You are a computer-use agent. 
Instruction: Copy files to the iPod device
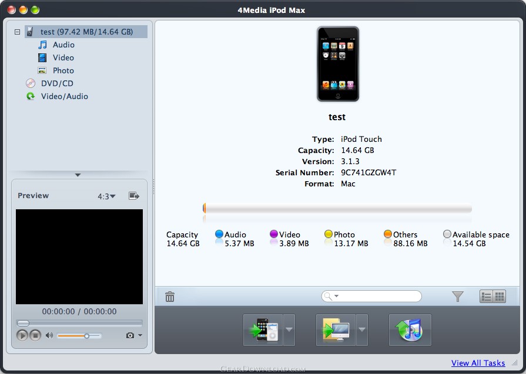point(263,330)
